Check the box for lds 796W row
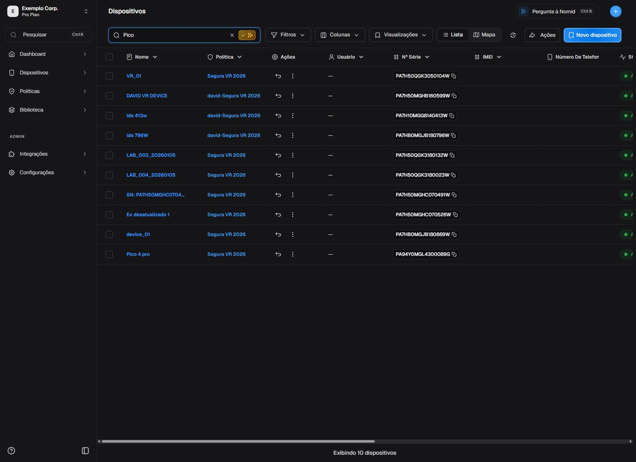The height and width of the screenshot is (462, 636). 109,135
